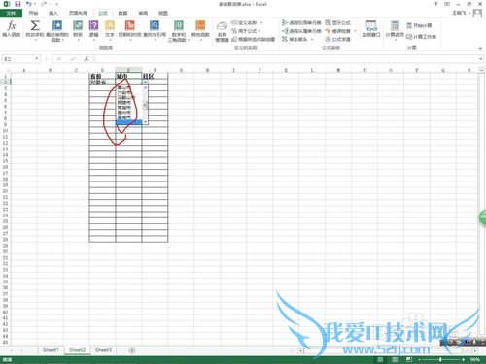Add a new sheet with plus button

click(x=132, y=350)
